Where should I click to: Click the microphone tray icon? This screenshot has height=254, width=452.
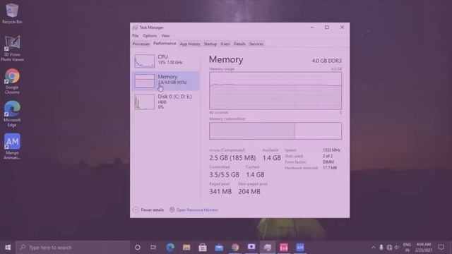coord(381,248)
